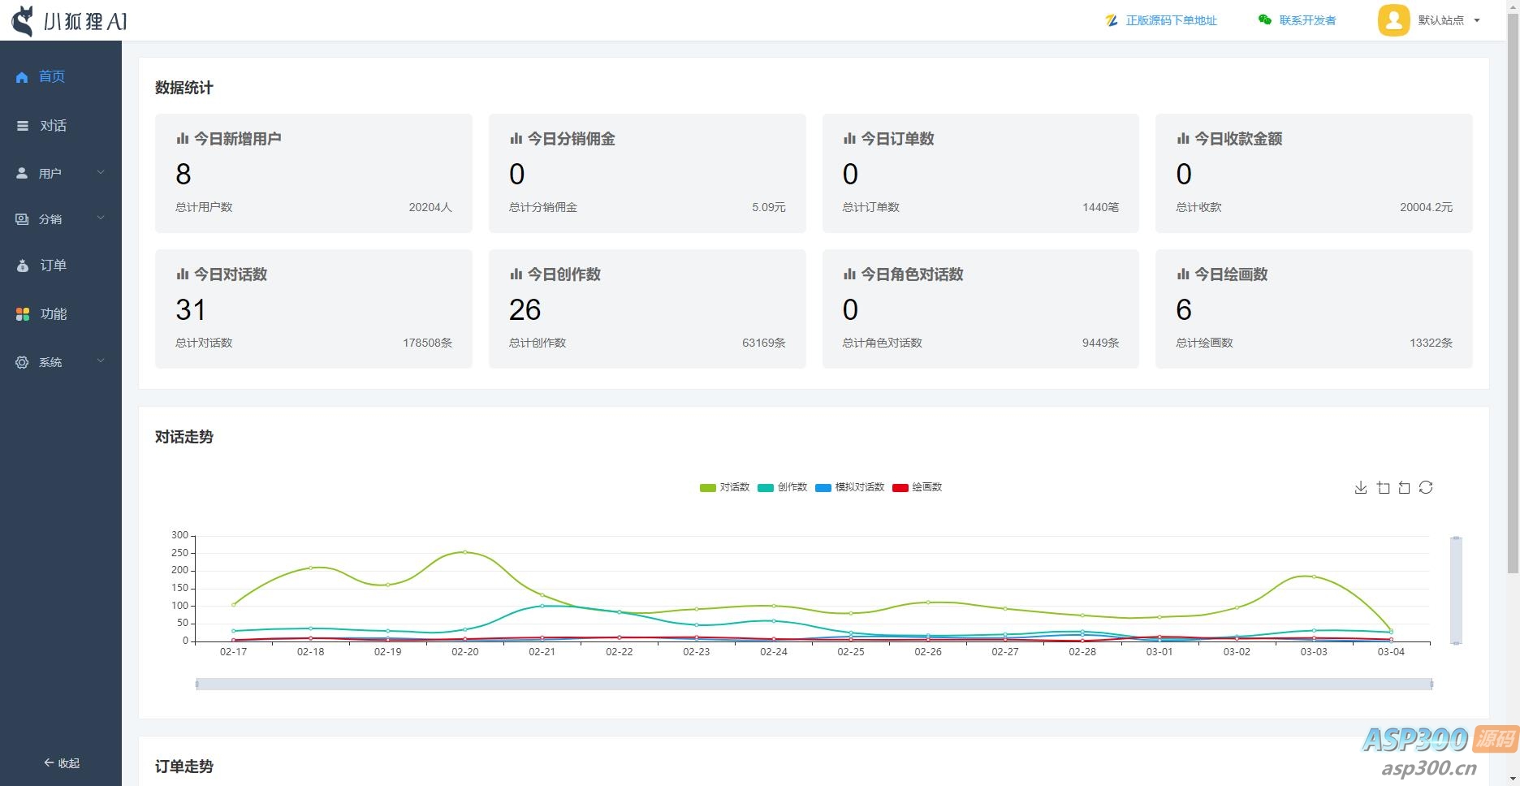Open 功能 in the sidebar
1520x786 pixels.
[x=53, y=314]
